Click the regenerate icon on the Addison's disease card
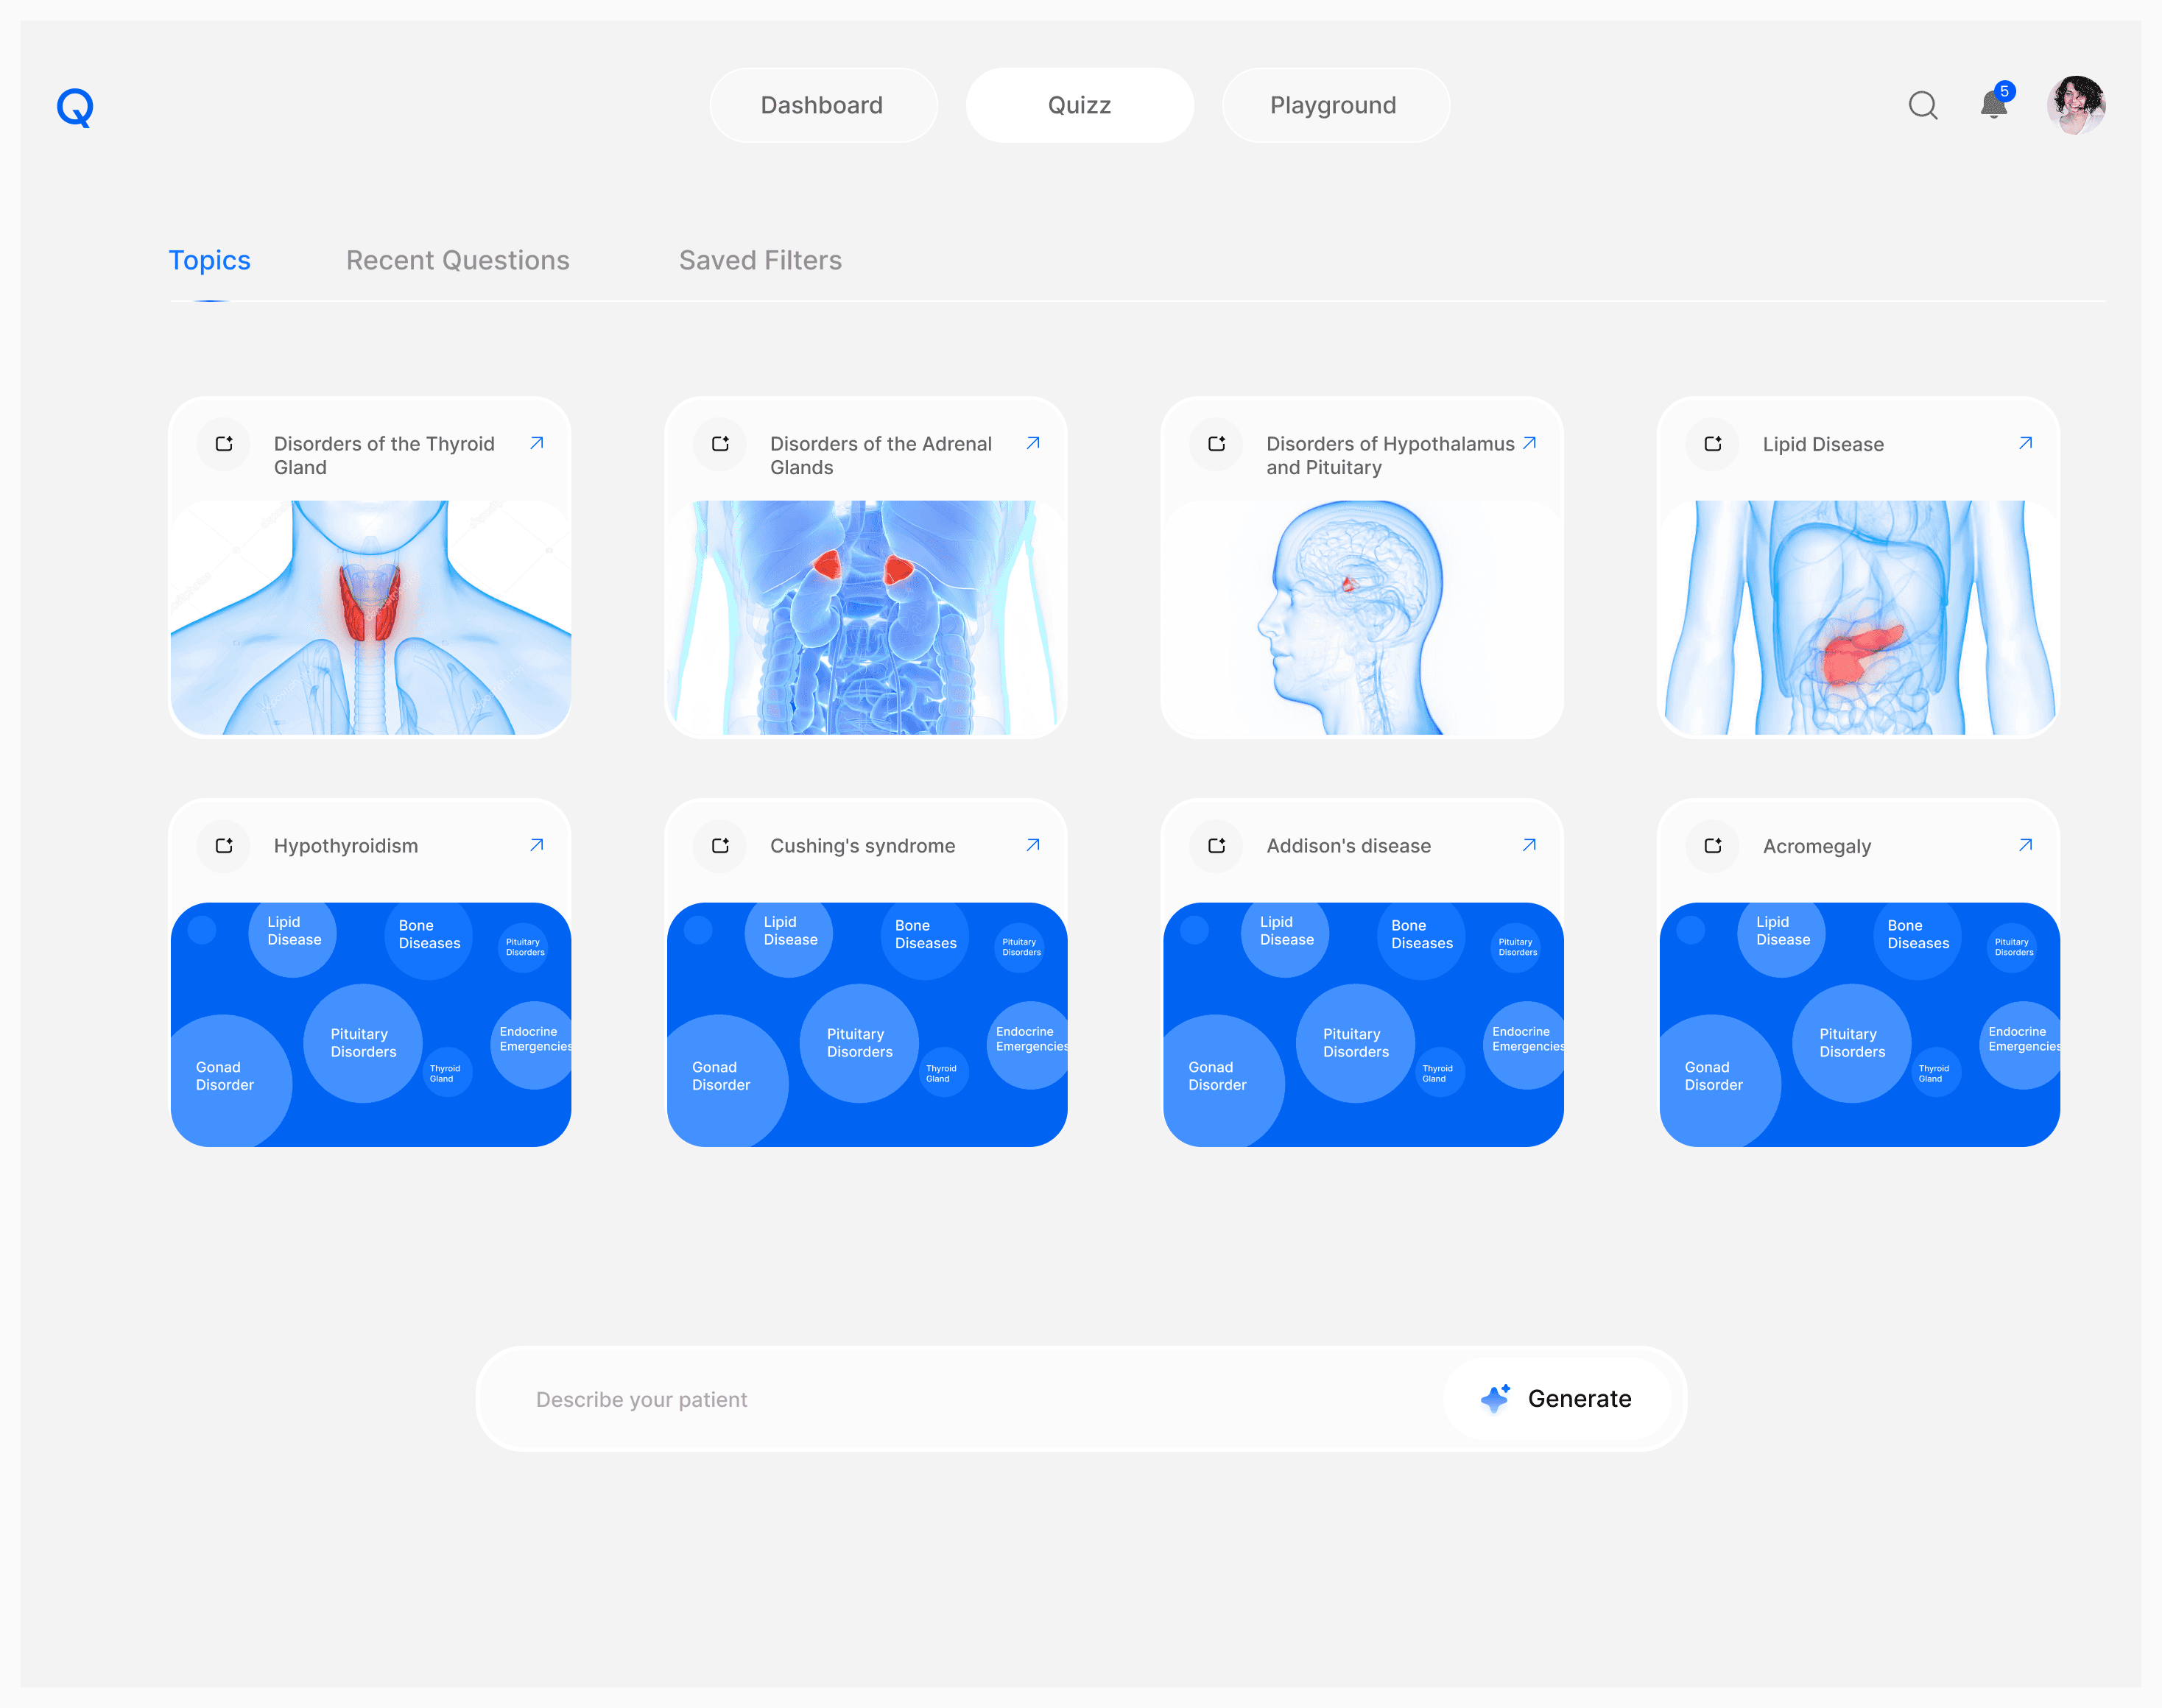Screen dimensions: 2162x1708 coord(1216,846)
